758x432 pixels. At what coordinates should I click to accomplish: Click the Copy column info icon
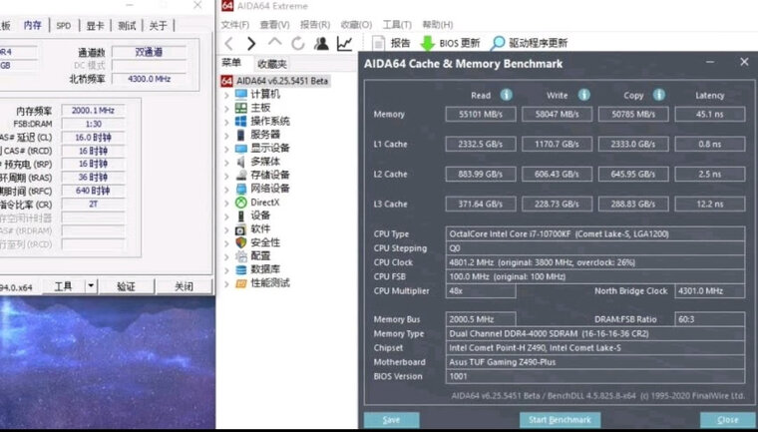pos(659,95)
